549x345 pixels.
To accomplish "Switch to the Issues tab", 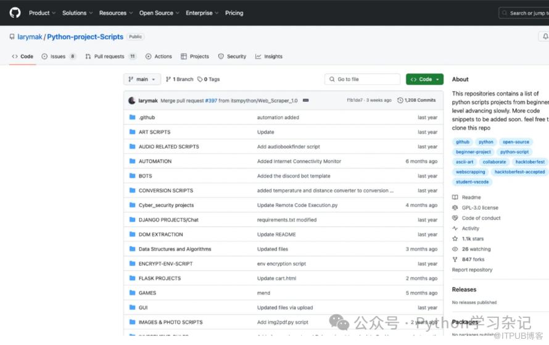I will point(58,56).
